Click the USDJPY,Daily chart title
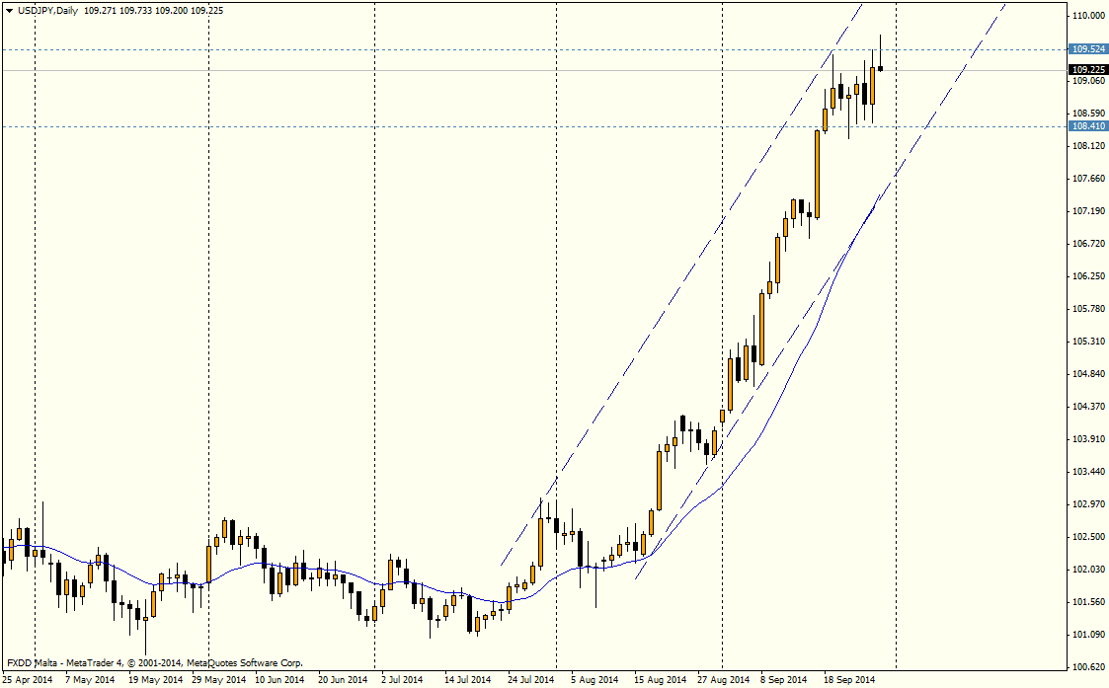This screenshot has width=1109, height=688. (47, 10)
